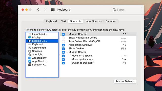Click the Restore Defaults button
162x91 pixels.
click(125, 81)
